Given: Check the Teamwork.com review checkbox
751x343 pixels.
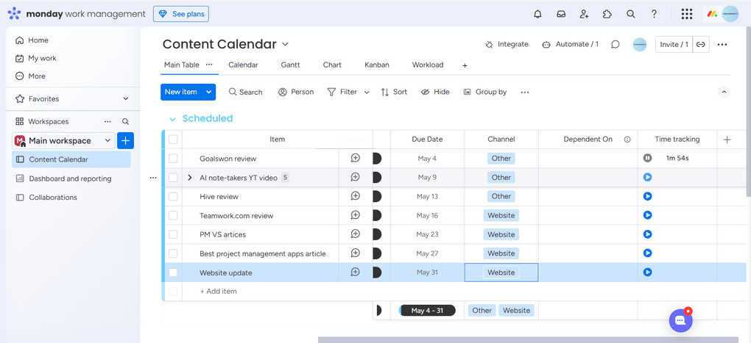Looking at the screenshot, I should (173, 215).
